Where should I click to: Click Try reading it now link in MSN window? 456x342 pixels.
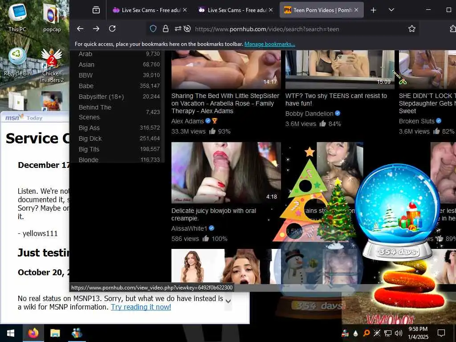(141, 307)
